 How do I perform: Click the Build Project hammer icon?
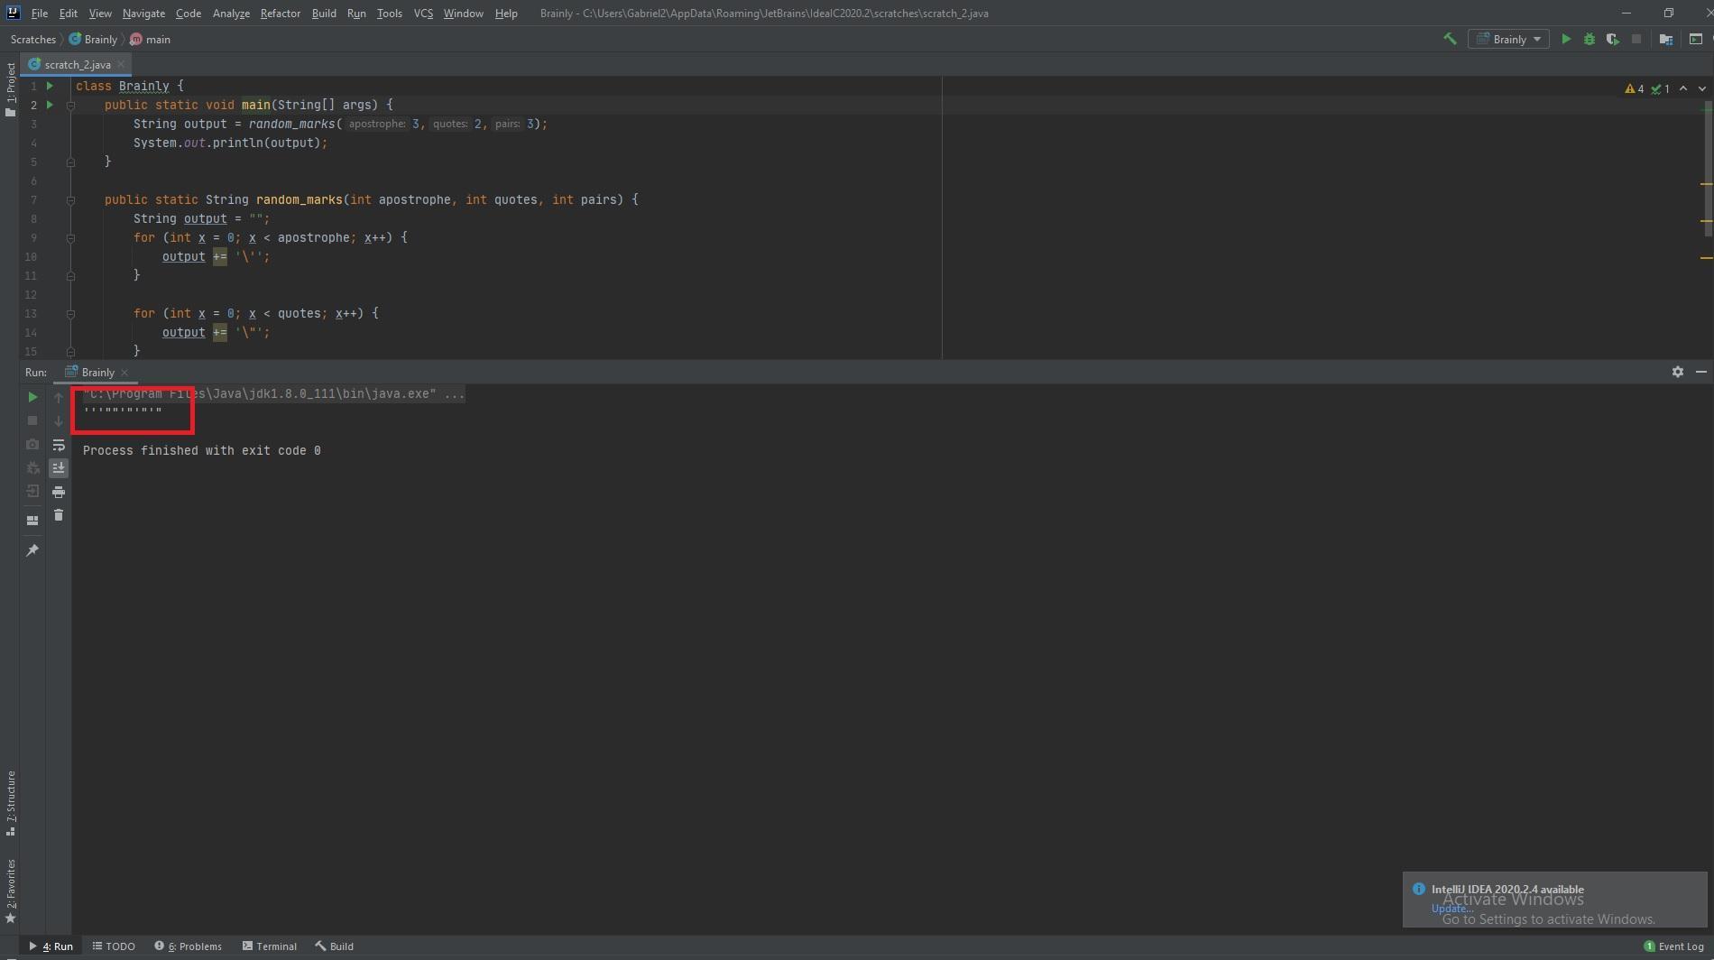click(x=1450, y=39)
